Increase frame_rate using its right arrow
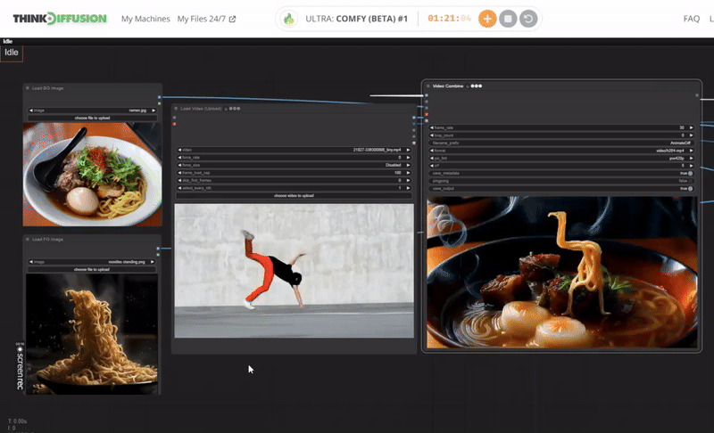This screenshot has width=714, height=433. tap(691, 127)
